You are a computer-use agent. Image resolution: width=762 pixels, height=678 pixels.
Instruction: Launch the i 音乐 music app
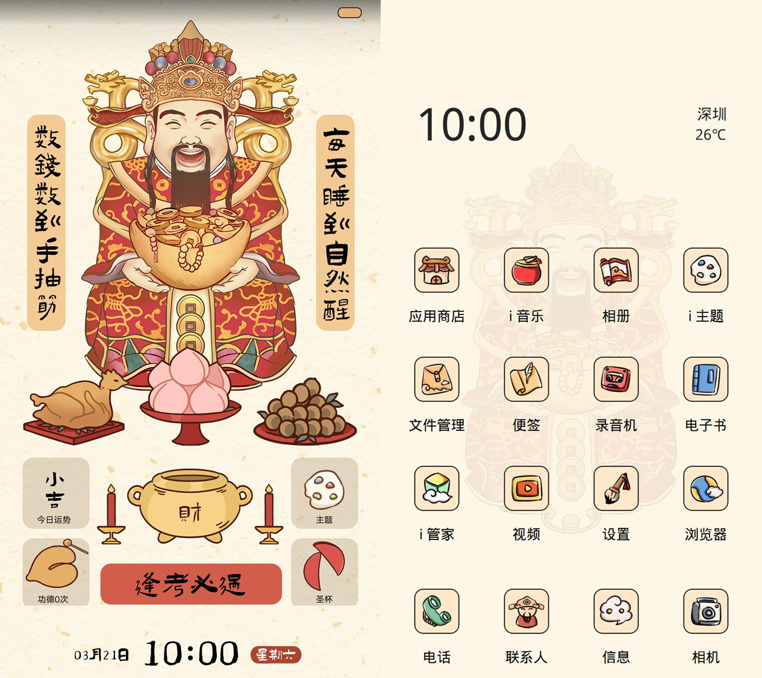[526, 270]
